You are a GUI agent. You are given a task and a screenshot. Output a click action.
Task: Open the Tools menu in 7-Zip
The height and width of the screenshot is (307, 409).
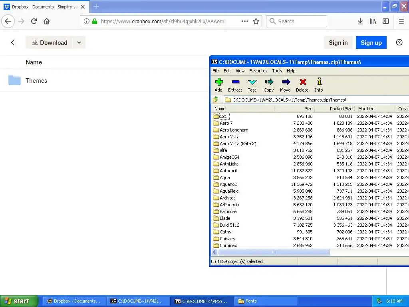pos(277,71)
